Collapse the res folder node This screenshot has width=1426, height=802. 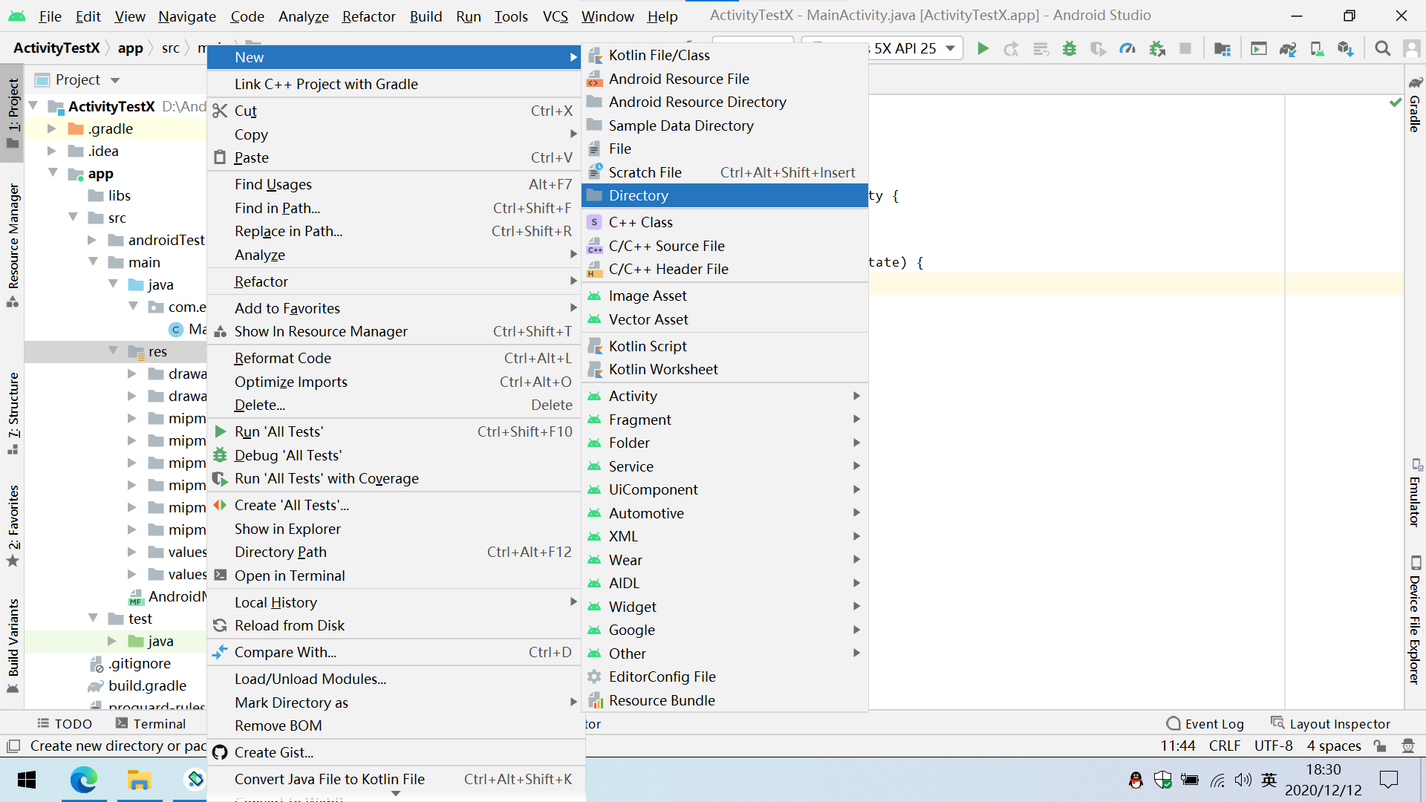[x=113, y=351]
